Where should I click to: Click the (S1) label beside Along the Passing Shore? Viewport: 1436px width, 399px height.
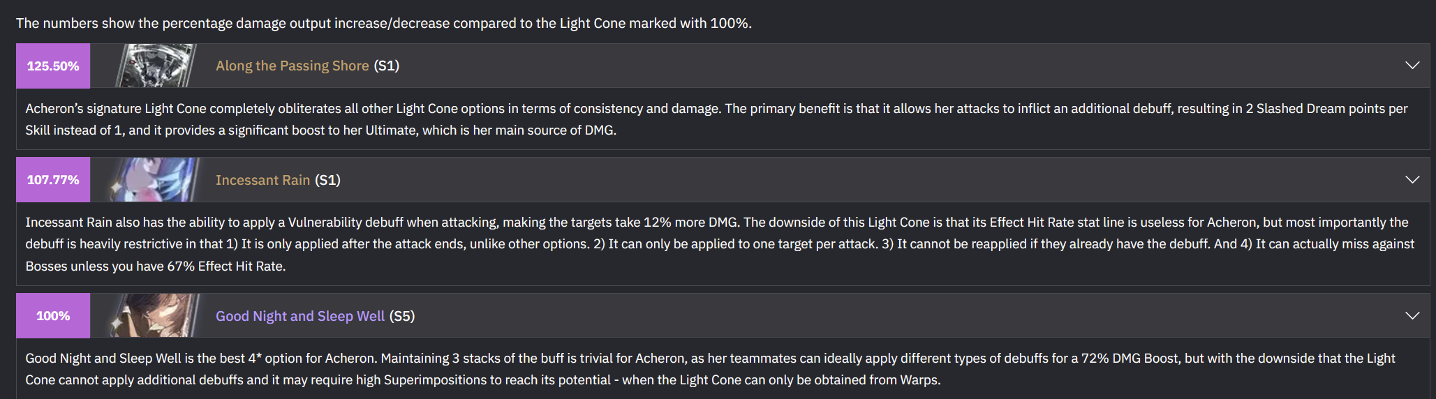(387, 66)
